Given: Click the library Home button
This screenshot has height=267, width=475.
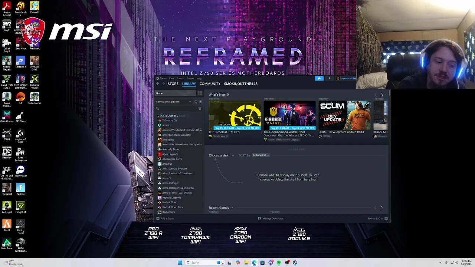Looking at the screenshot, I should [175, 93].
